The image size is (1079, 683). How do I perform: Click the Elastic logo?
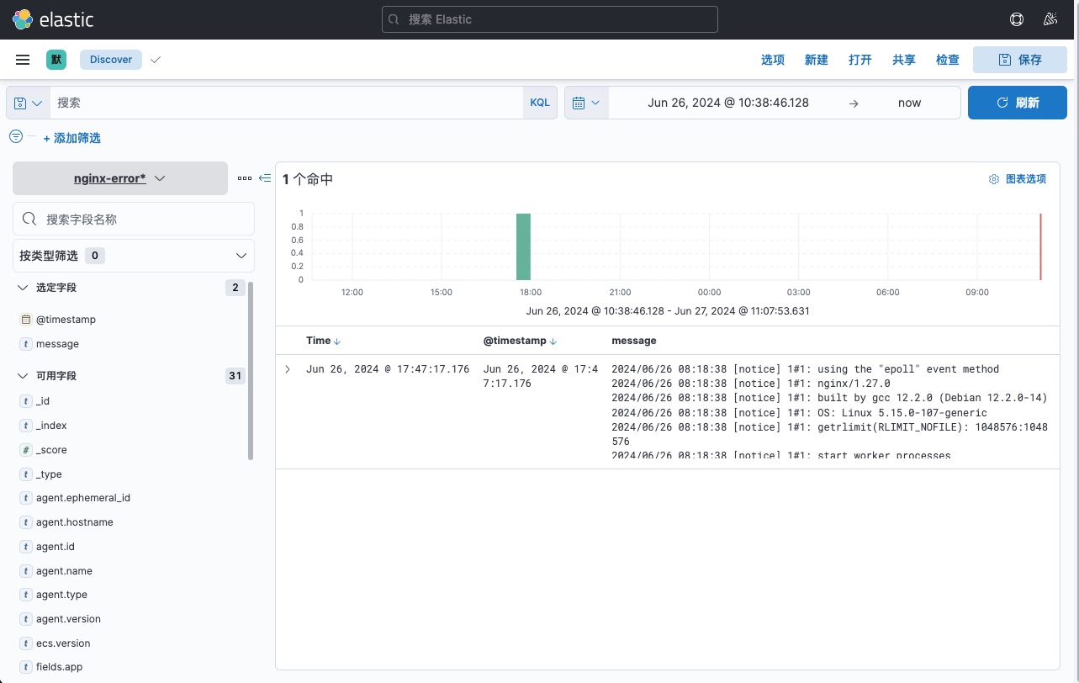pos(52,19)
